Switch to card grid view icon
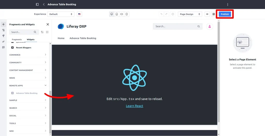 coord(47,32)
